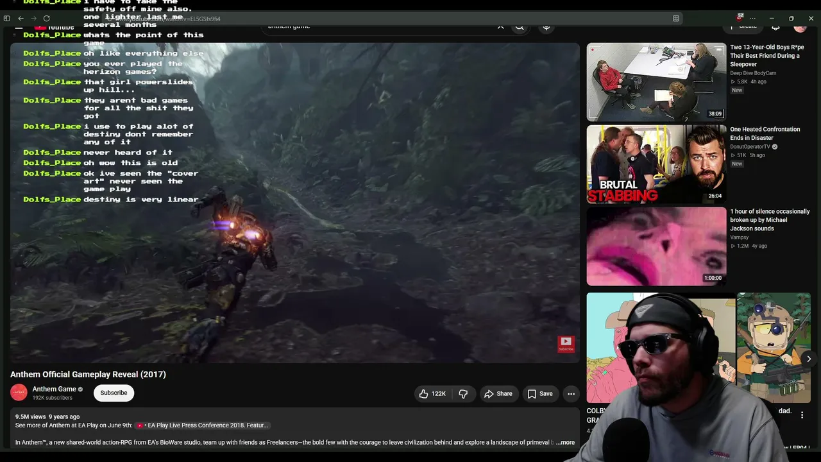Visit the DonutOperatorTV channel

750,147
